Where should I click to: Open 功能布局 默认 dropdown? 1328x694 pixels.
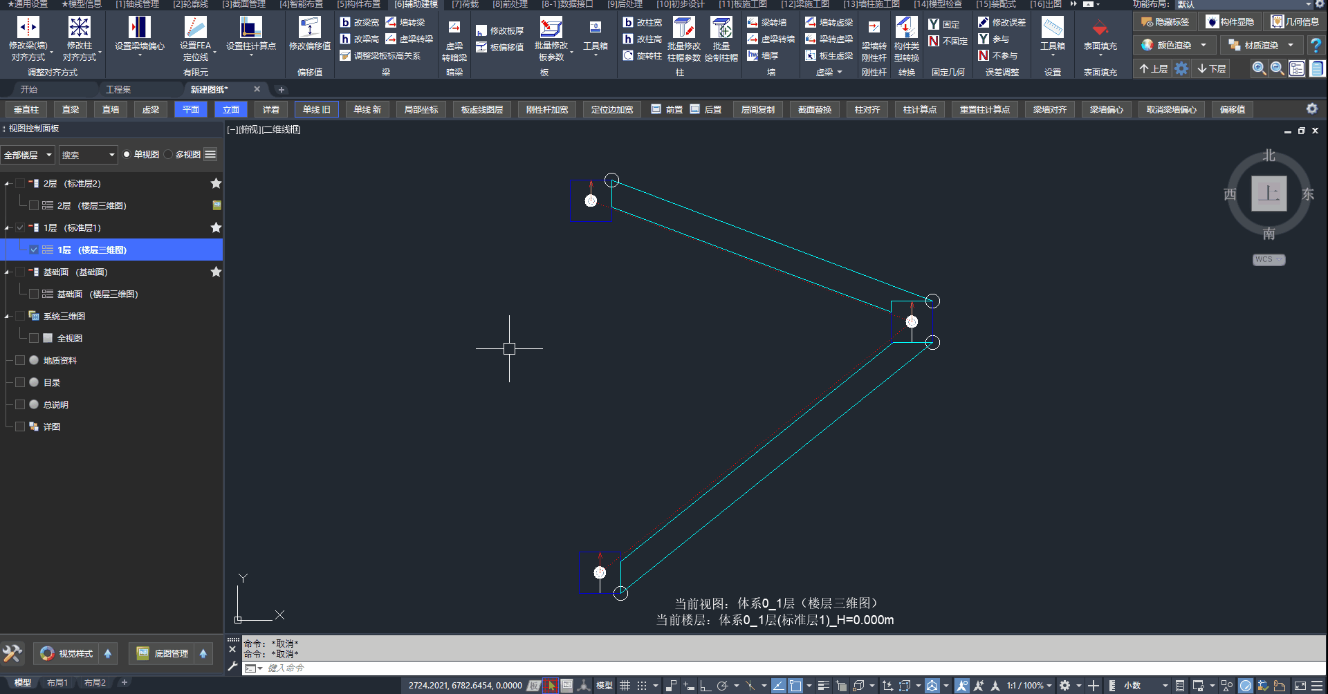tap(1243, 4)
